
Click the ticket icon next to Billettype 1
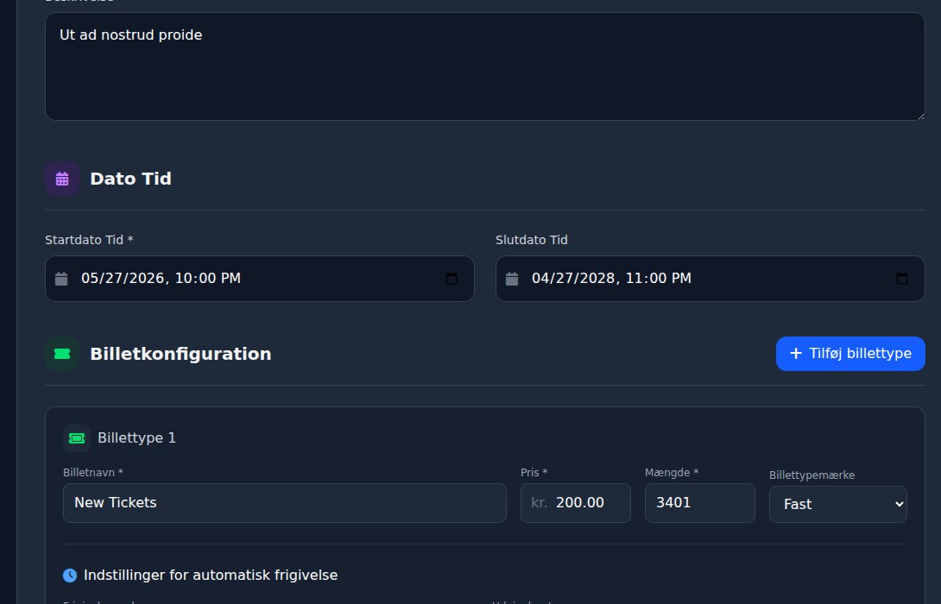(77, 437)
